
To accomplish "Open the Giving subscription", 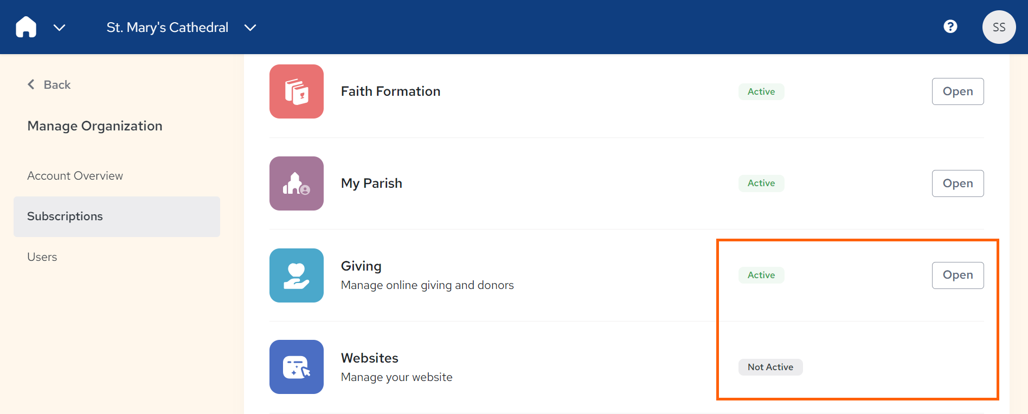I will [958, 275].
